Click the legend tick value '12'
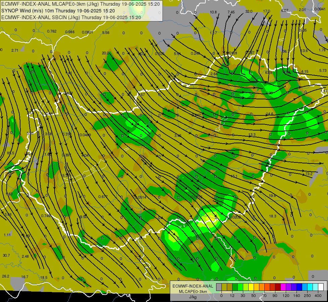The height and width of the screenshot is (302, 328). [x=232, y=296]
